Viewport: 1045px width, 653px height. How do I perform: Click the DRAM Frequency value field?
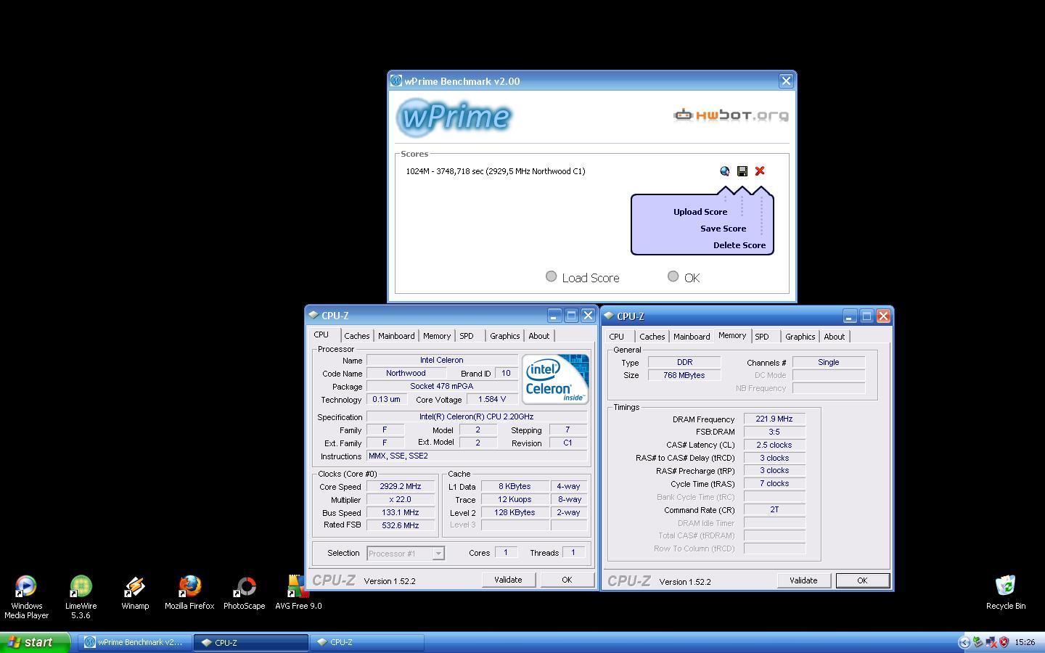click(x=774, y=419)
